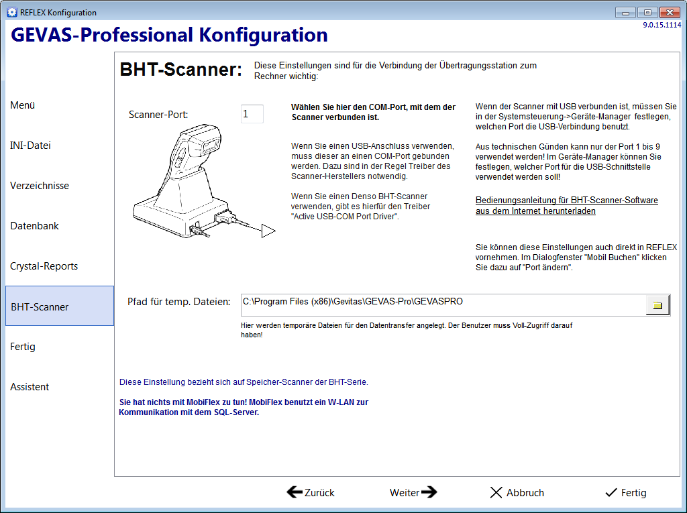
Task: Click the Pfad für temp. Dateien label
Action: (178, 302)
